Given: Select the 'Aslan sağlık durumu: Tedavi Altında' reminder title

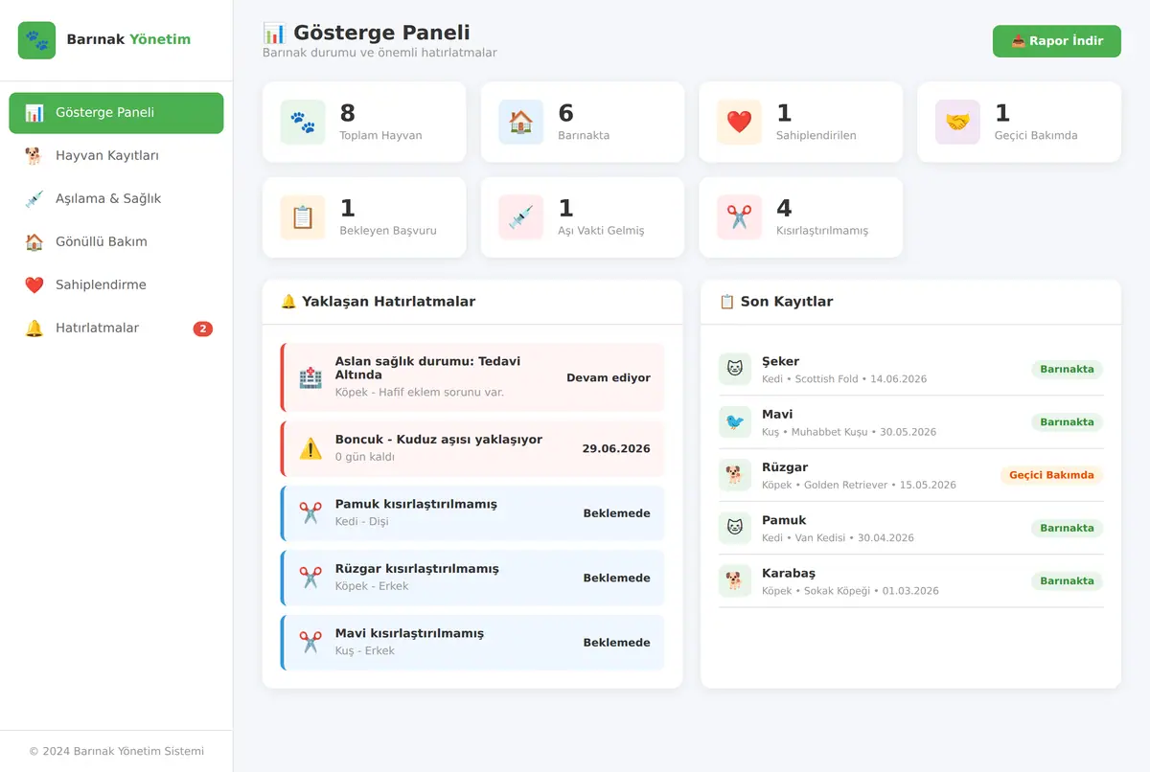Looking at the screenshot, I should [427, 368].
